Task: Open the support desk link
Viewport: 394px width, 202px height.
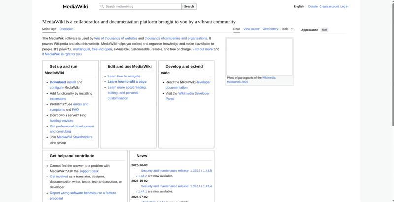Action: (x=89, y=171)
